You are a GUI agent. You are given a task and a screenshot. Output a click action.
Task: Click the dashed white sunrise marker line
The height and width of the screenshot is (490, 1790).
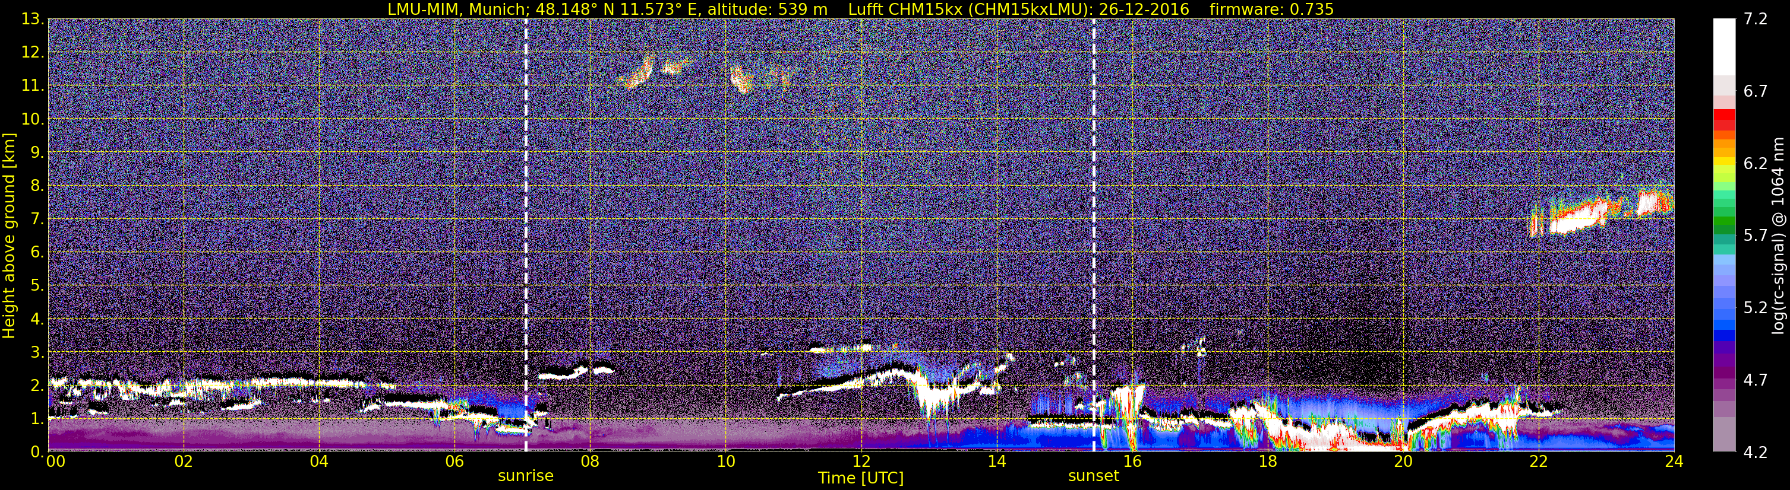526,236
